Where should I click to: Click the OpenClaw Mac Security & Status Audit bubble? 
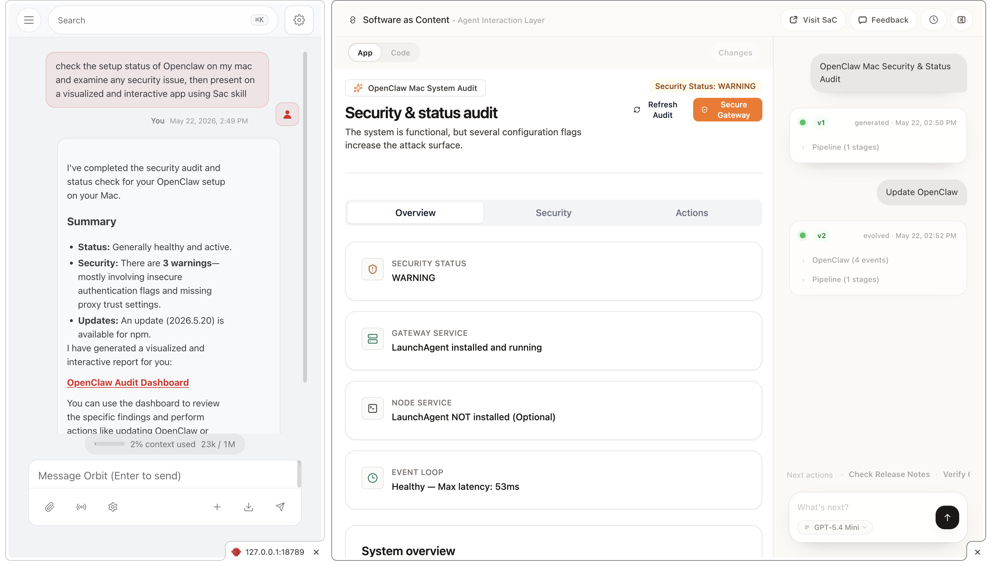pyautogui.click(x=888, y=73)
